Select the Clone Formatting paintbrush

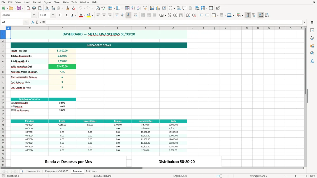[x=68, y=8]
